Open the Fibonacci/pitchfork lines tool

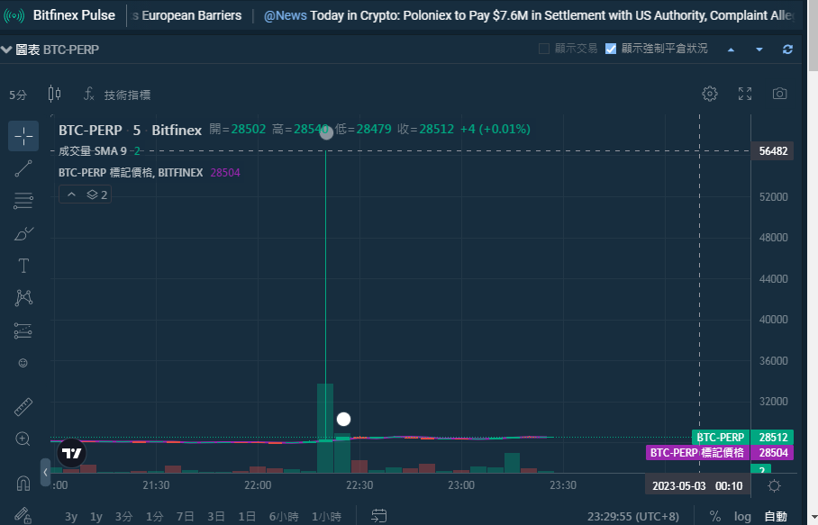[23, 201]
